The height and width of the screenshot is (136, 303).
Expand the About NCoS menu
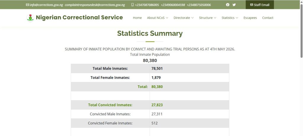point(157,18)
